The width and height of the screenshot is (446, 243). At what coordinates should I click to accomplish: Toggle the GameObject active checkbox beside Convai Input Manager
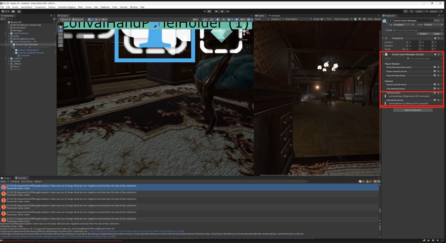point(391,20)
